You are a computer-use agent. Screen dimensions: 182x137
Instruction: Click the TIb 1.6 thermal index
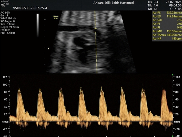[x=153, y=5]
